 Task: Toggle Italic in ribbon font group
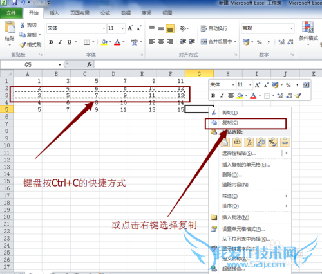(x=61, y=42)
